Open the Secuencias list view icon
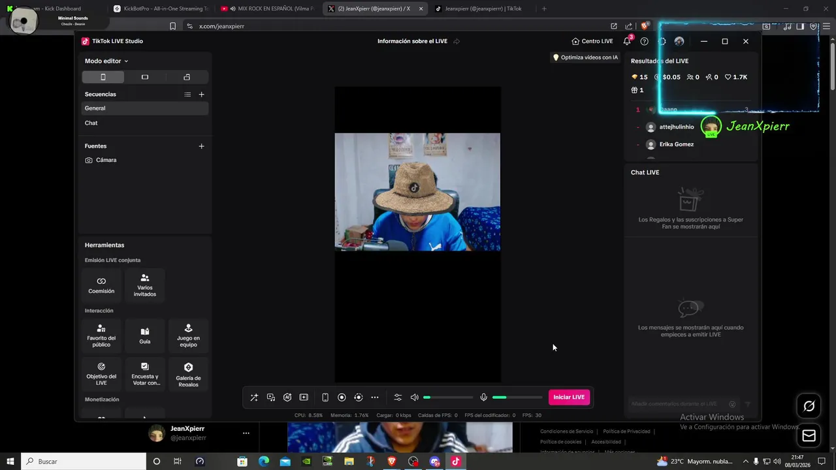This screenshot has height=470, width=836. [x=187, y=95]
